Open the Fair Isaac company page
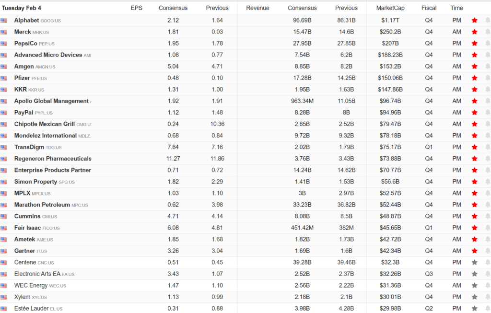This screenshot has height=313, width=491. pos(27,228)
